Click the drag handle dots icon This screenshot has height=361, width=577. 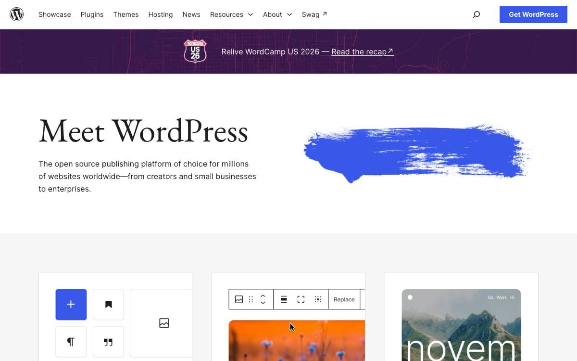click(251, 299)
